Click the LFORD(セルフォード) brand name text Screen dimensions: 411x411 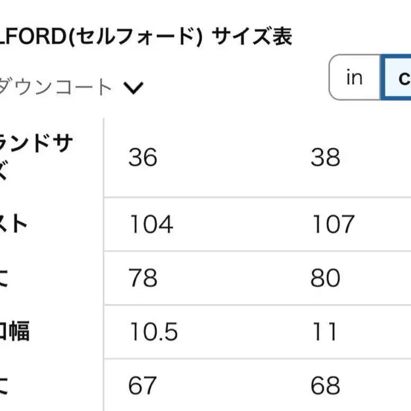click(x=101, y=37)
